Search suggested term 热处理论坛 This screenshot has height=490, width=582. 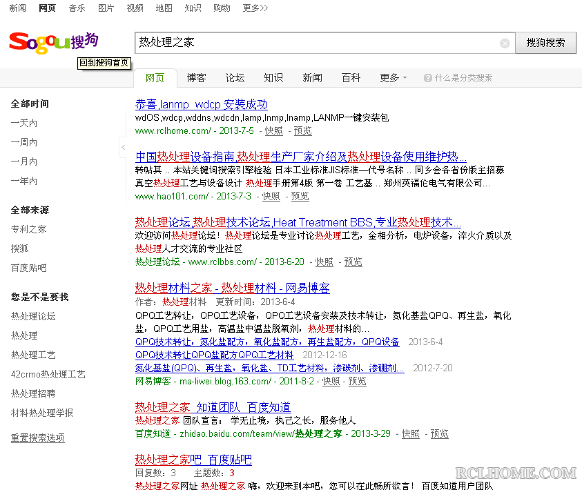pyautogui.click(x=33, y=316)
